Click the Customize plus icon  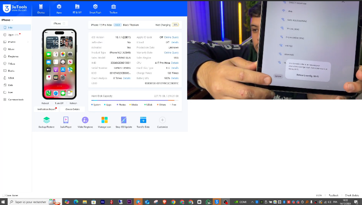coord(162,120)
